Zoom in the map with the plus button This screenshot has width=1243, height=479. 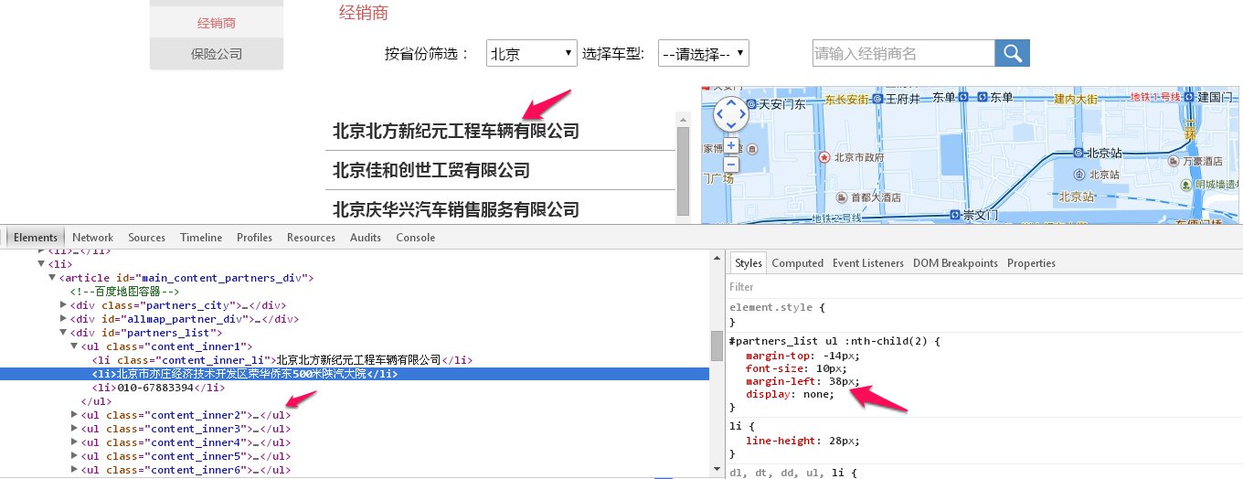[x=730, y=146]
